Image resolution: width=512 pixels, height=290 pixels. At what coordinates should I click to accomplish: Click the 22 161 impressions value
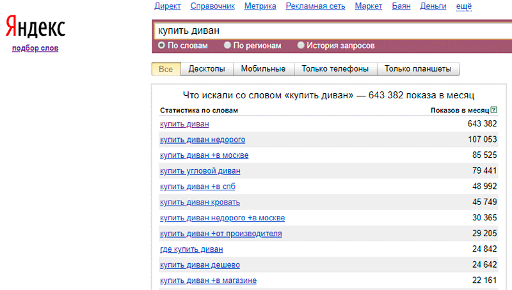[x=484, y=280]
